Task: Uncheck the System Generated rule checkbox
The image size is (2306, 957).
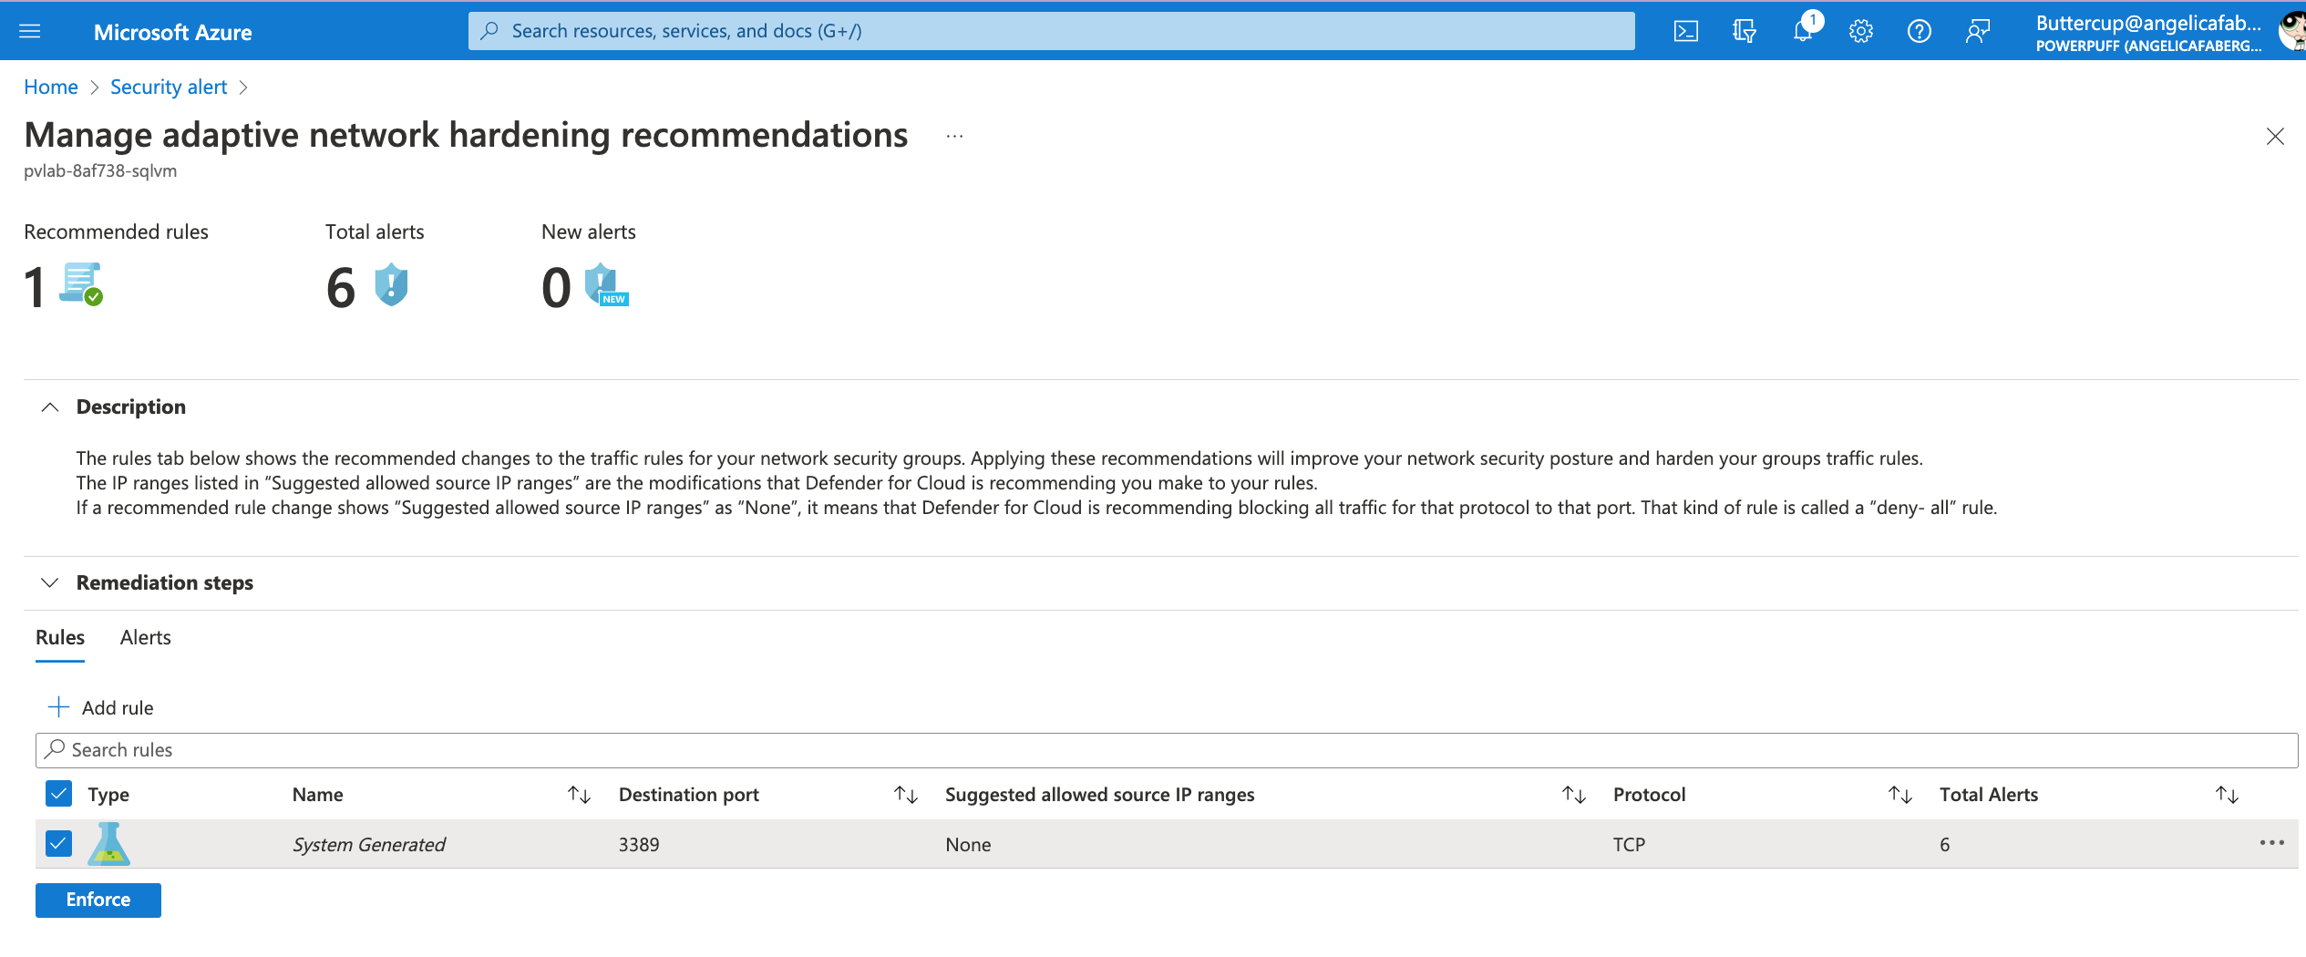Action: pos(58,844)
